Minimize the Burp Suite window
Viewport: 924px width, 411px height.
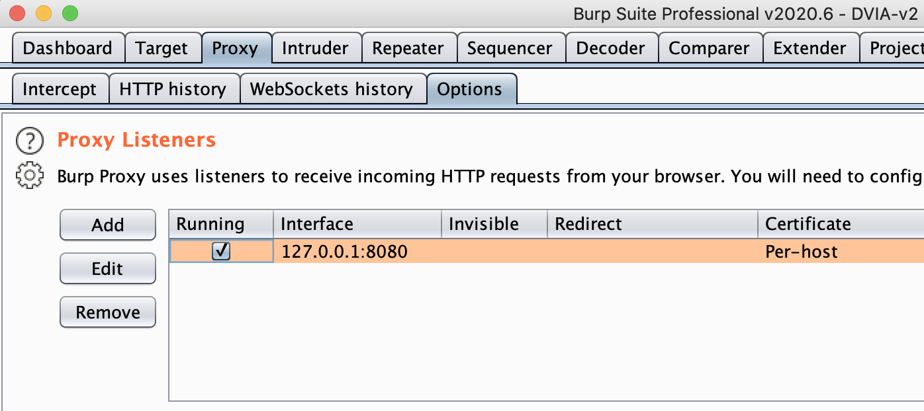(x=44, y=13)
